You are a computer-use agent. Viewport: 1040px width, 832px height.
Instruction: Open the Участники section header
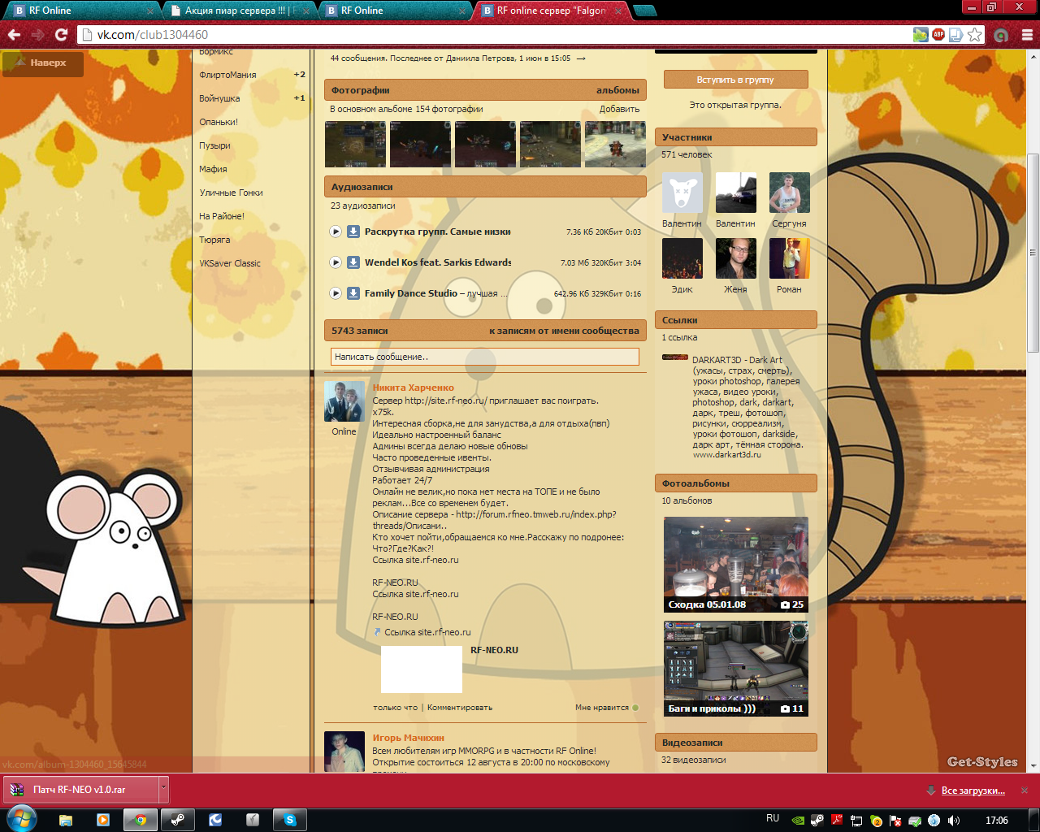pos(736,137)
